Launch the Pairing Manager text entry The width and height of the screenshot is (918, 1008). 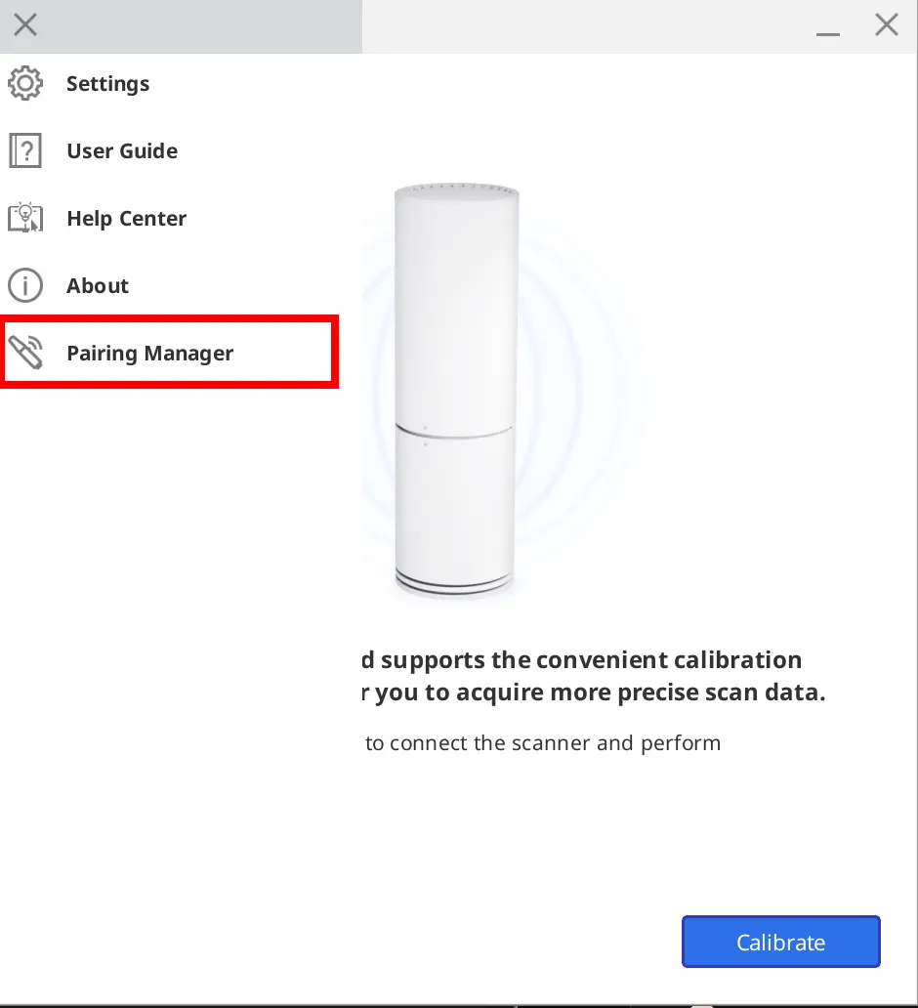149,353
